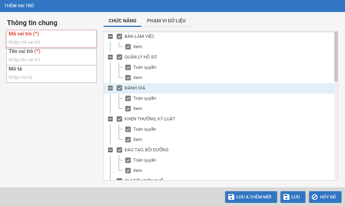Uncheck Toàn quyền under ĐÀO TẠO, BỒI DƯỠNG

point(128,160)
